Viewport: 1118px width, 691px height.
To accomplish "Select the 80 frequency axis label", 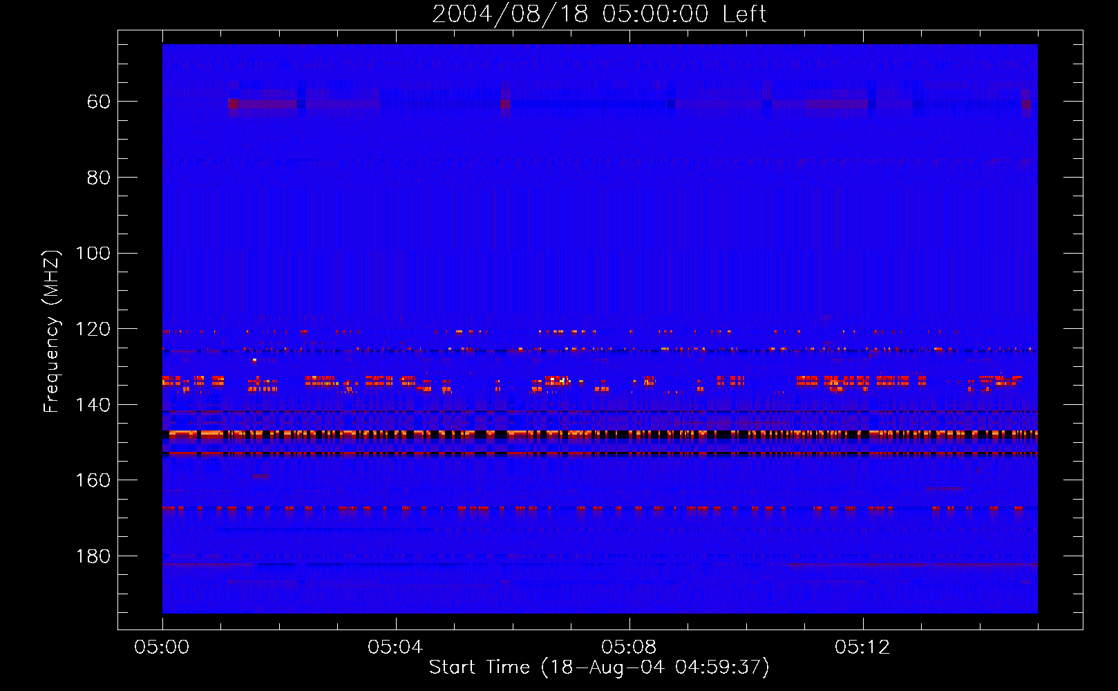I will pyautogui.click(x=98, y=178).
